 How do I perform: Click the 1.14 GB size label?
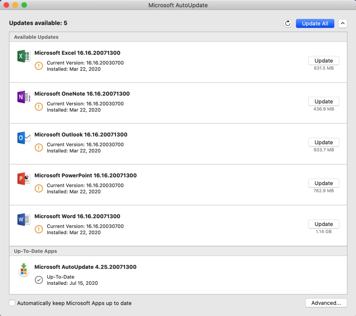(323, 232)
